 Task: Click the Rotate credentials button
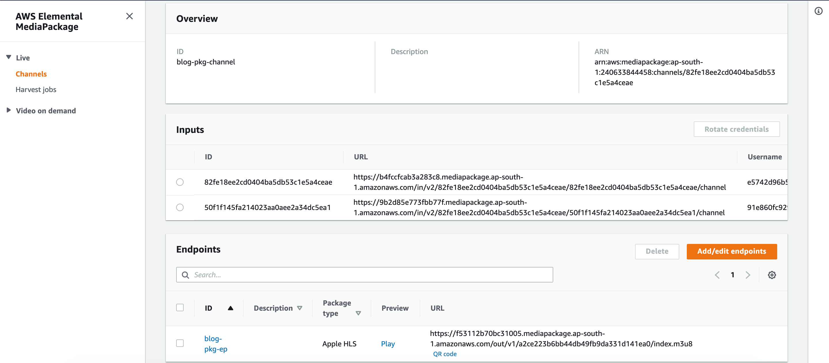[x=737, y=129]
